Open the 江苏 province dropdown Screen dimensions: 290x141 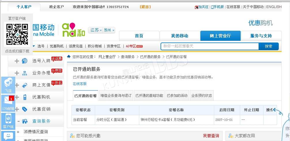(96, 30)
